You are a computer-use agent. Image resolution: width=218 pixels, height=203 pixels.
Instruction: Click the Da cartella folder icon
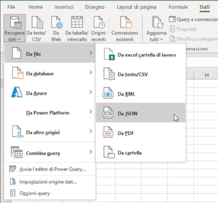109,152
